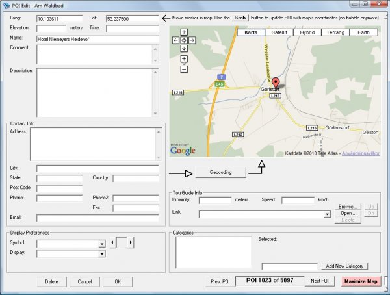
Task: Click inside the Address text area
Action: (93, 144)
